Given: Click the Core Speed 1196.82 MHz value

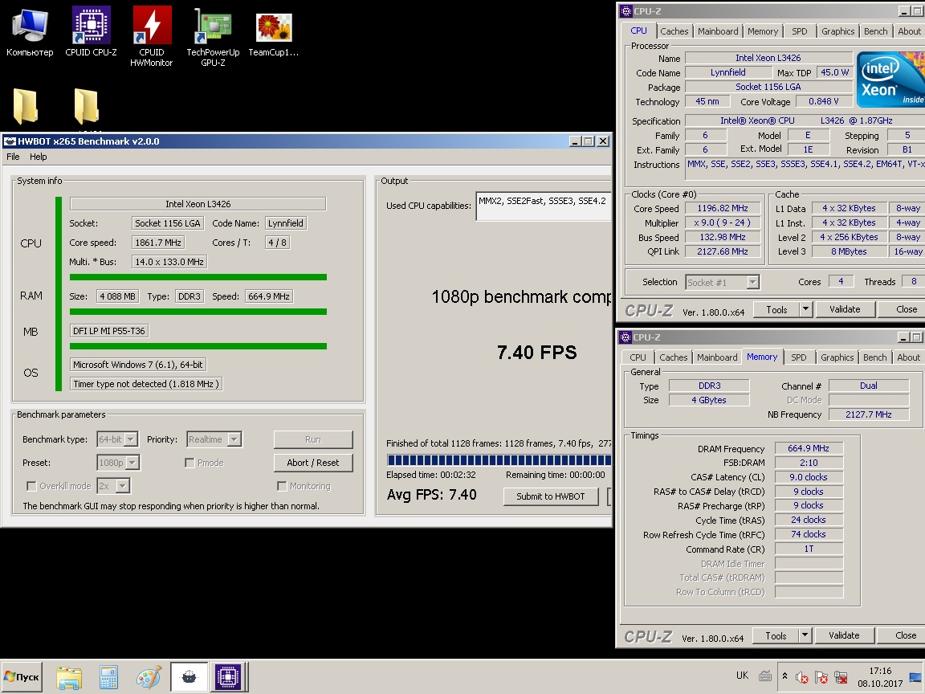Looking at the screenshot, I should 723,208.
